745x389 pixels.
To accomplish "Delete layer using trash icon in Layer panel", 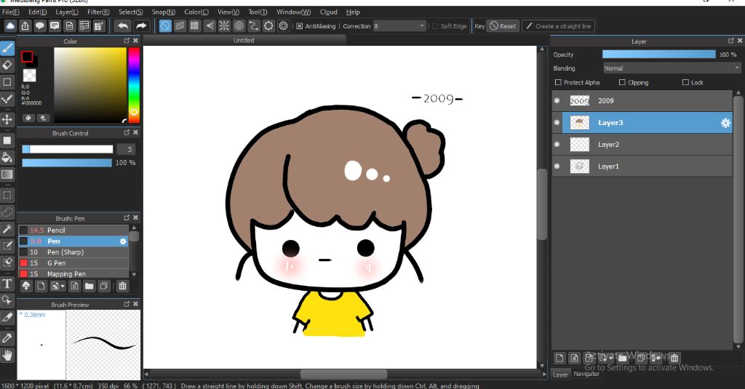I will (x=674, y=358).
